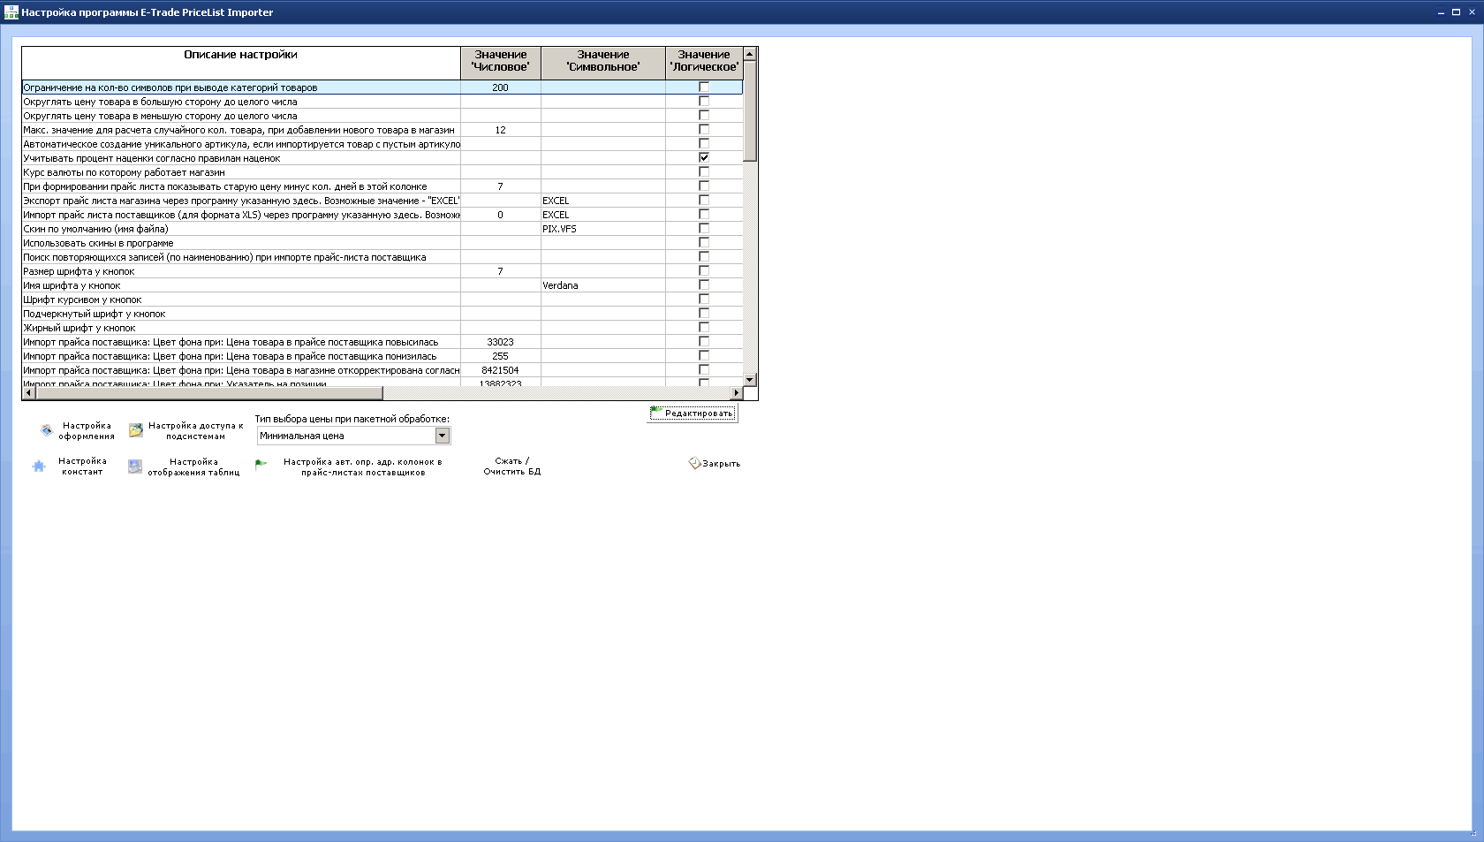Click the table's horizontal scrollbar left arrow
Viewport: 1484px width, 842px height.
(x=29, y=393)
